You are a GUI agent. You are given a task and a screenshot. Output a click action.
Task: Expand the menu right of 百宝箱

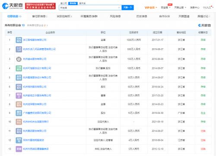coord(180,7)
